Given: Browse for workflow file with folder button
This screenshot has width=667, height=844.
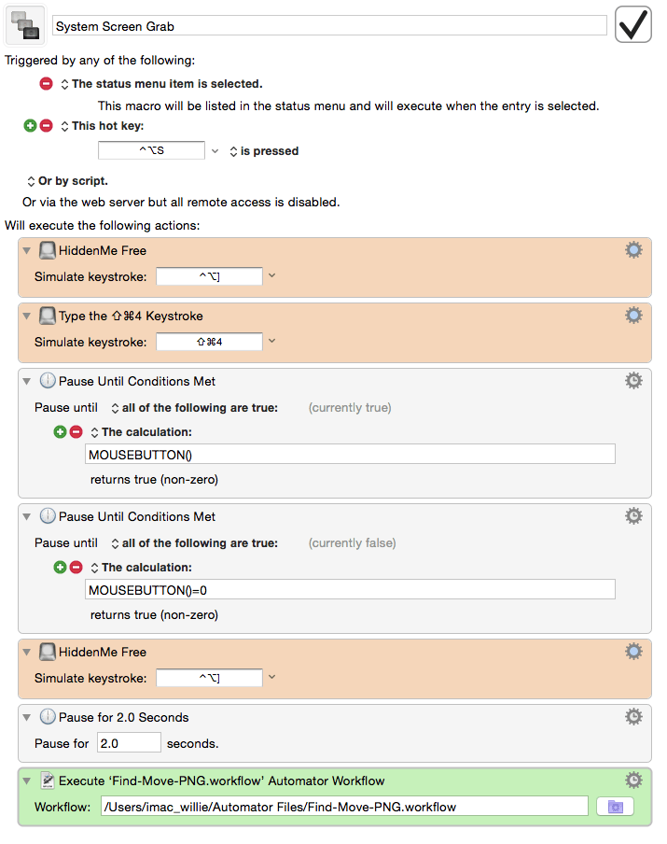Looking at the screenshot, I should (x=615, y=807).
